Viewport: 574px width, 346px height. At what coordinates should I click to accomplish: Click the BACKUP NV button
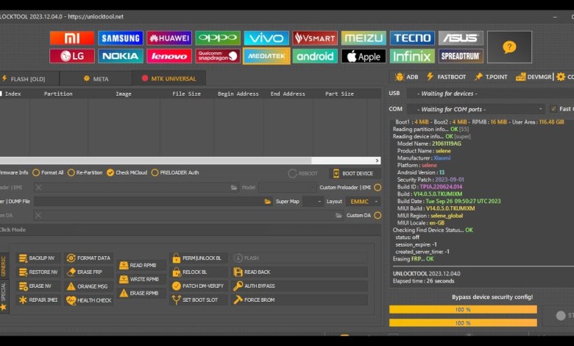pyautogui.click(x=38, y=258)
